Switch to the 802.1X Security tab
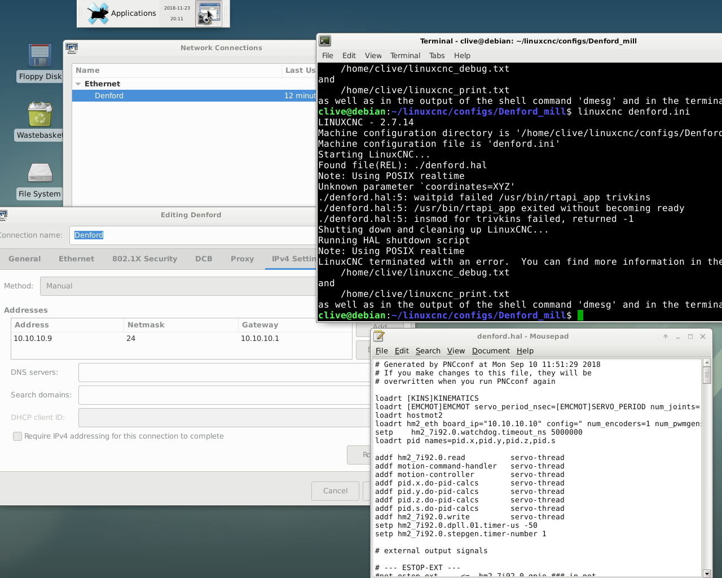This screenshot has height=578, width=722. (145, 259)
